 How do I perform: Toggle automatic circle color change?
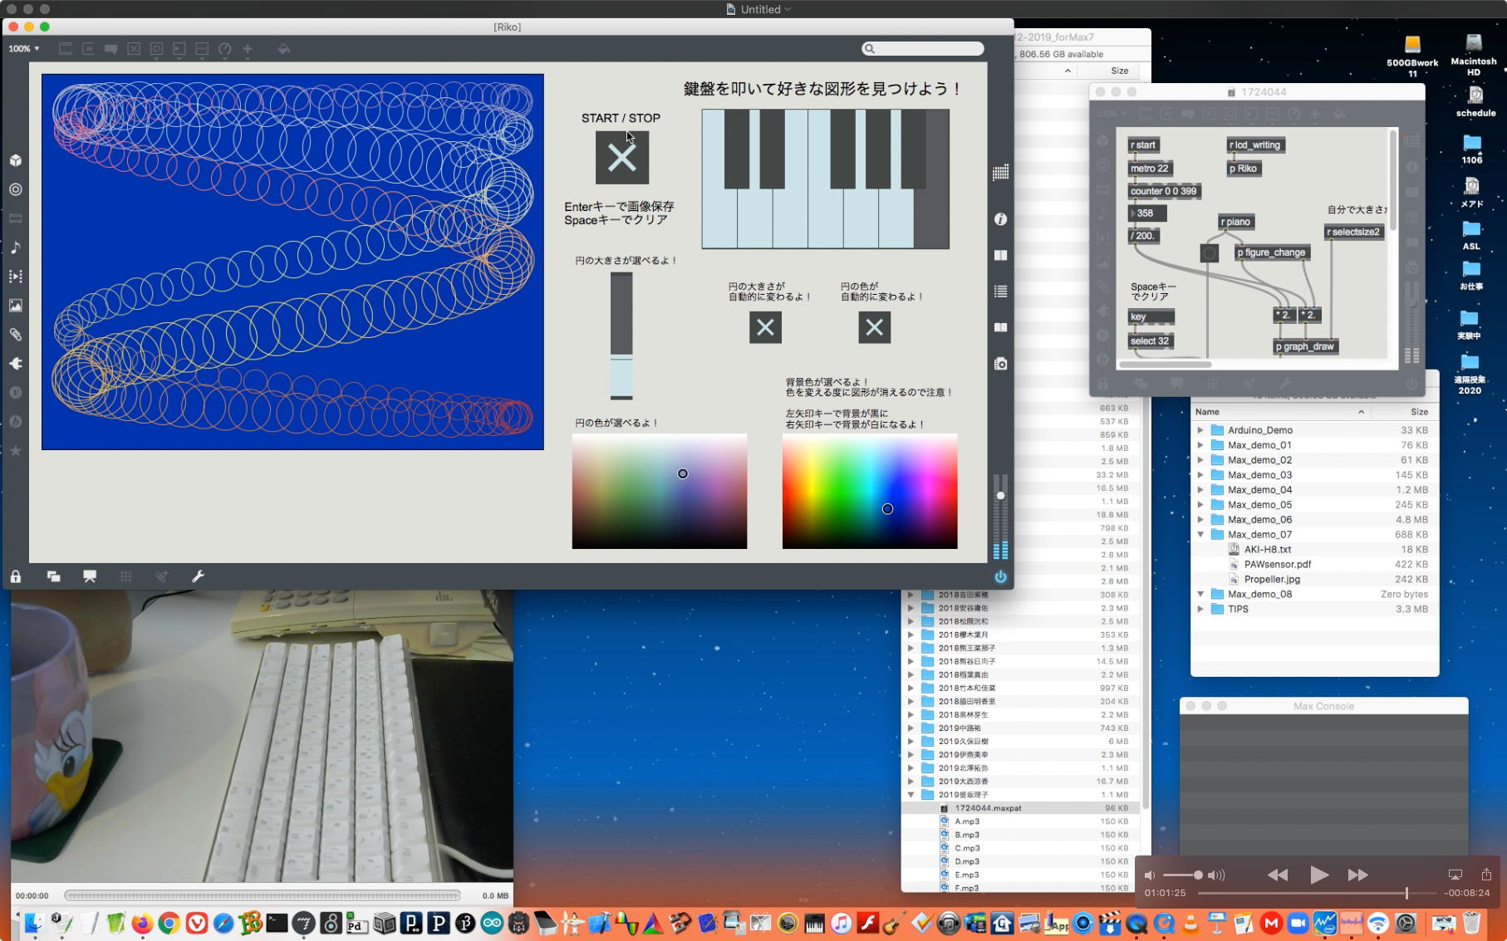[x=874, y=327]
